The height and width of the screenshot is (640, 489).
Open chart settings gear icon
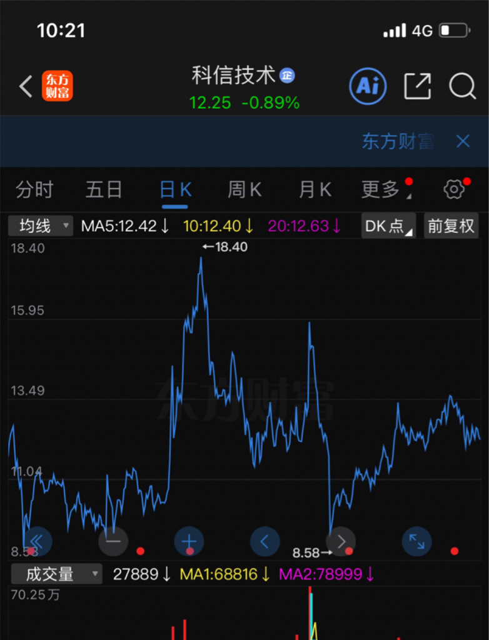[454, 189]
